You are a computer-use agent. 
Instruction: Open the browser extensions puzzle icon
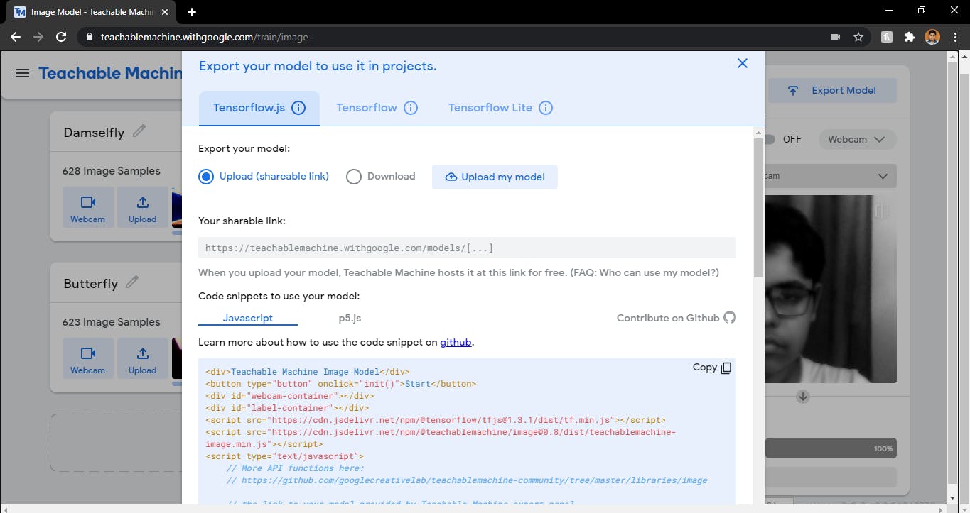point(909,37)
